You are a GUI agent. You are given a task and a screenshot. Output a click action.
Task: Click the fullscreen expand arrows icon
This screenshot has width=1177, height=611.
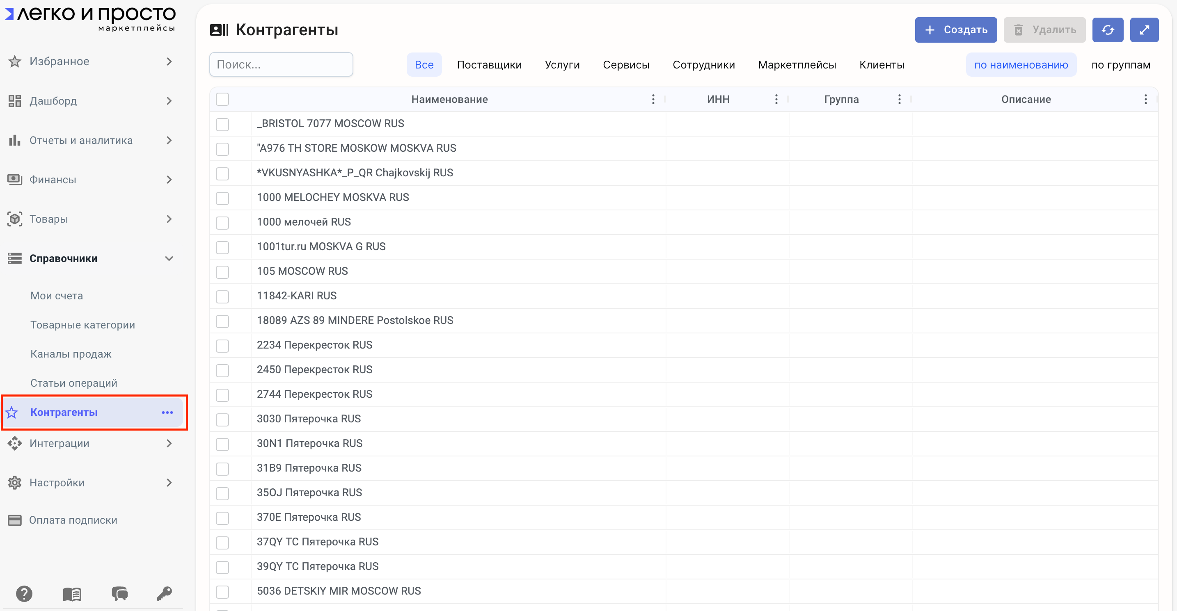(1144, 30)
